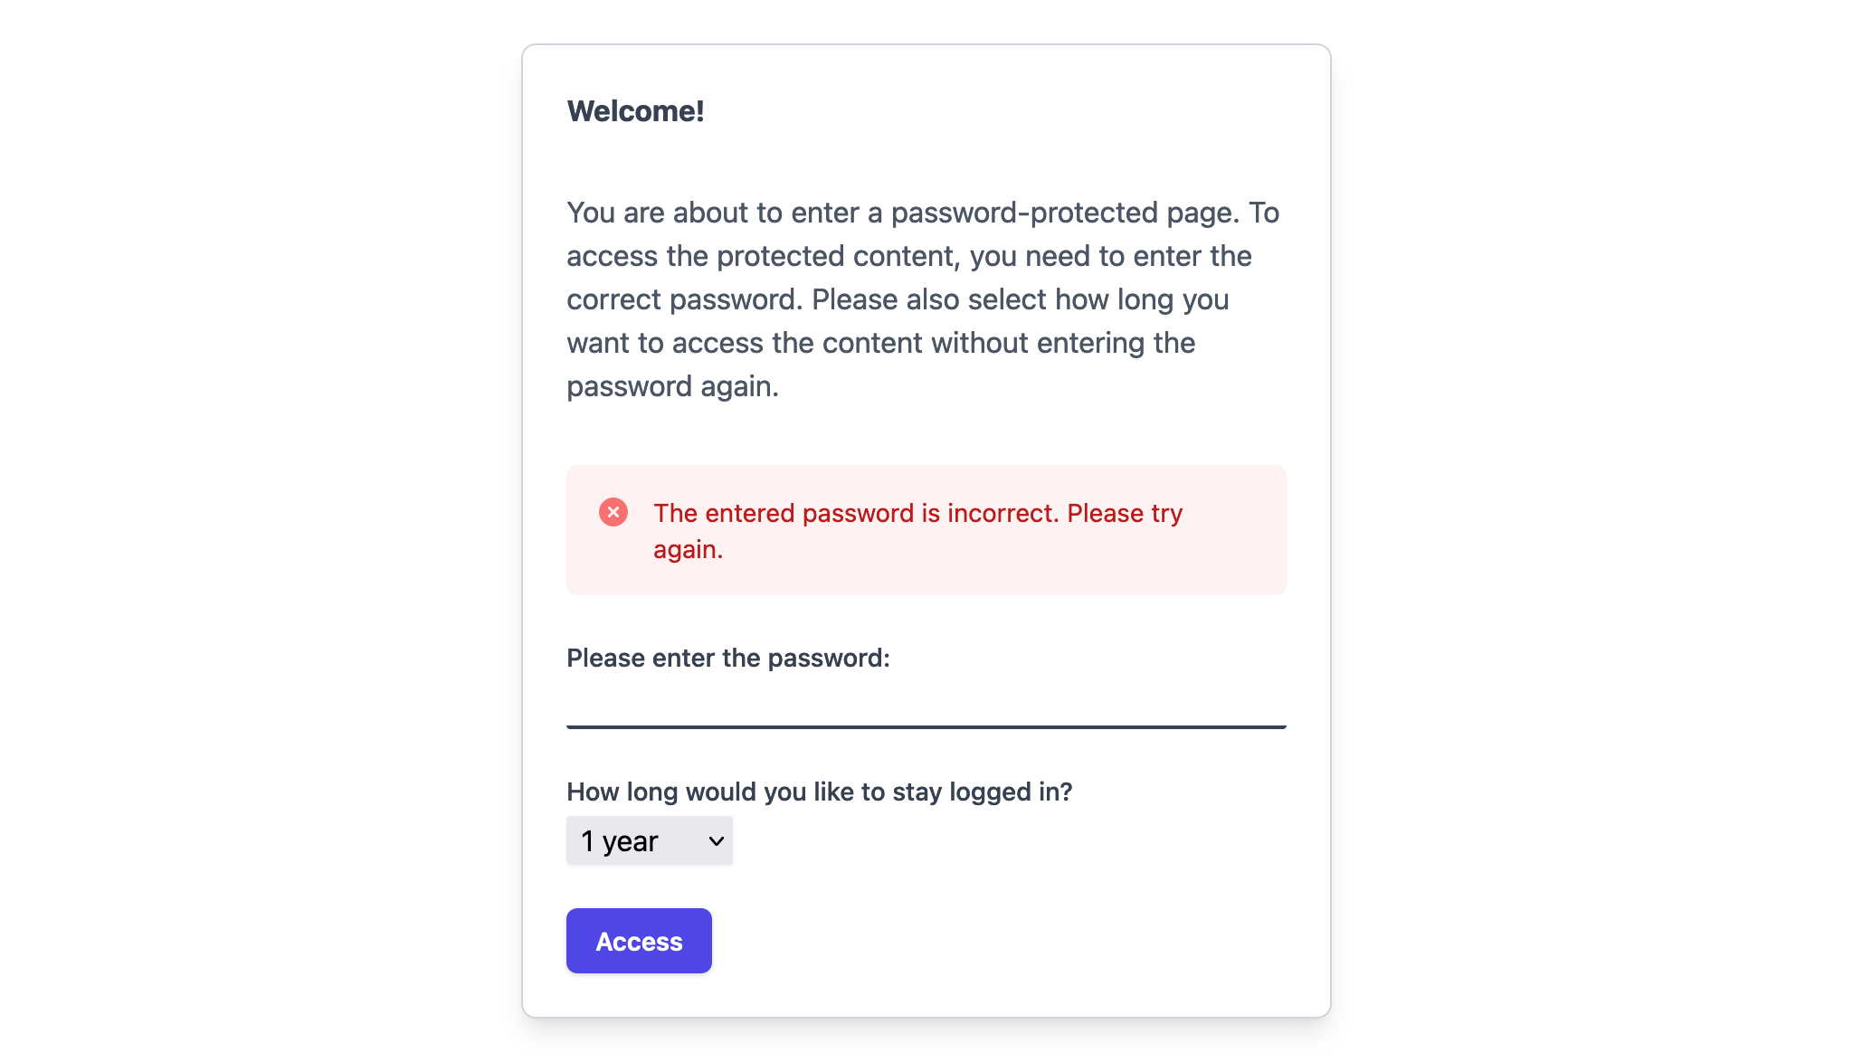Click the "Please enter the password:" label

(727, 658)
